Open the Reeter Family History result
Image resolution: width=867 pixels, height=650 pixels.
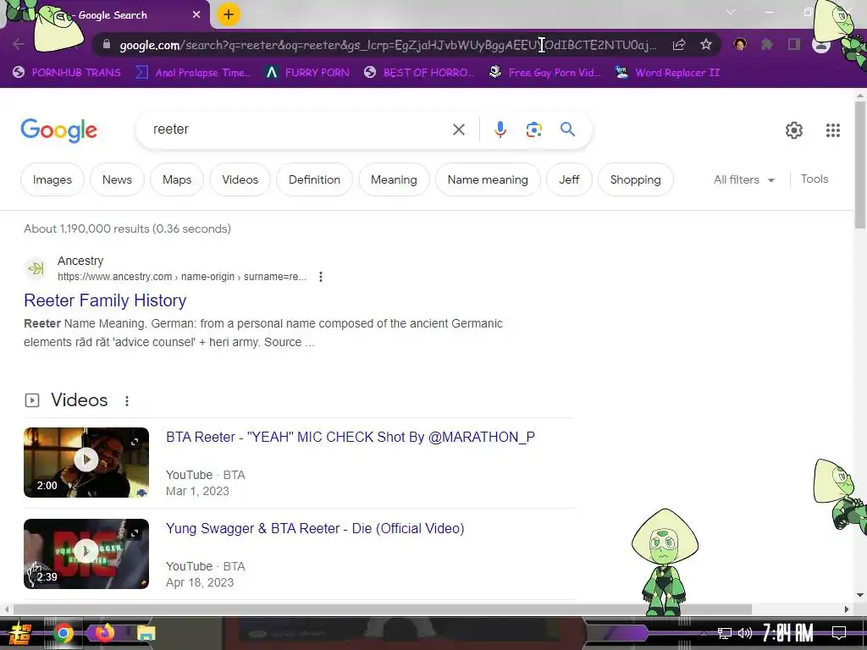(x=105, y=300)
